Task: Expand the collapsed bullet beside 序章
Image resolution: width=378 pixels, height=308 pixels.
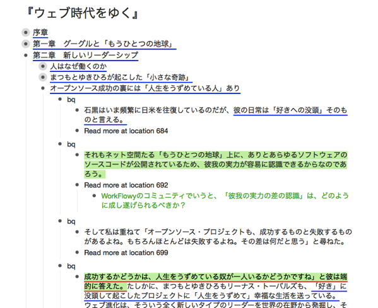Action: [x=25, y=32]
